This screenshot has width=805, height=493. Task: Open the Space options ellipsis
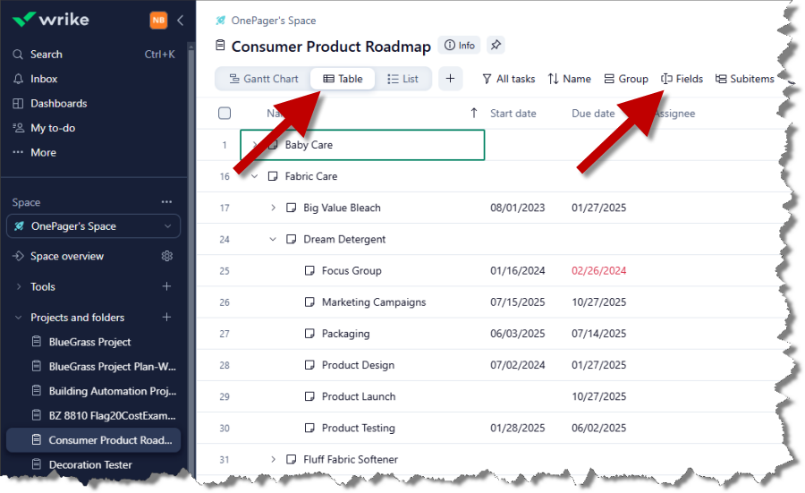click(x=166, y=202)
